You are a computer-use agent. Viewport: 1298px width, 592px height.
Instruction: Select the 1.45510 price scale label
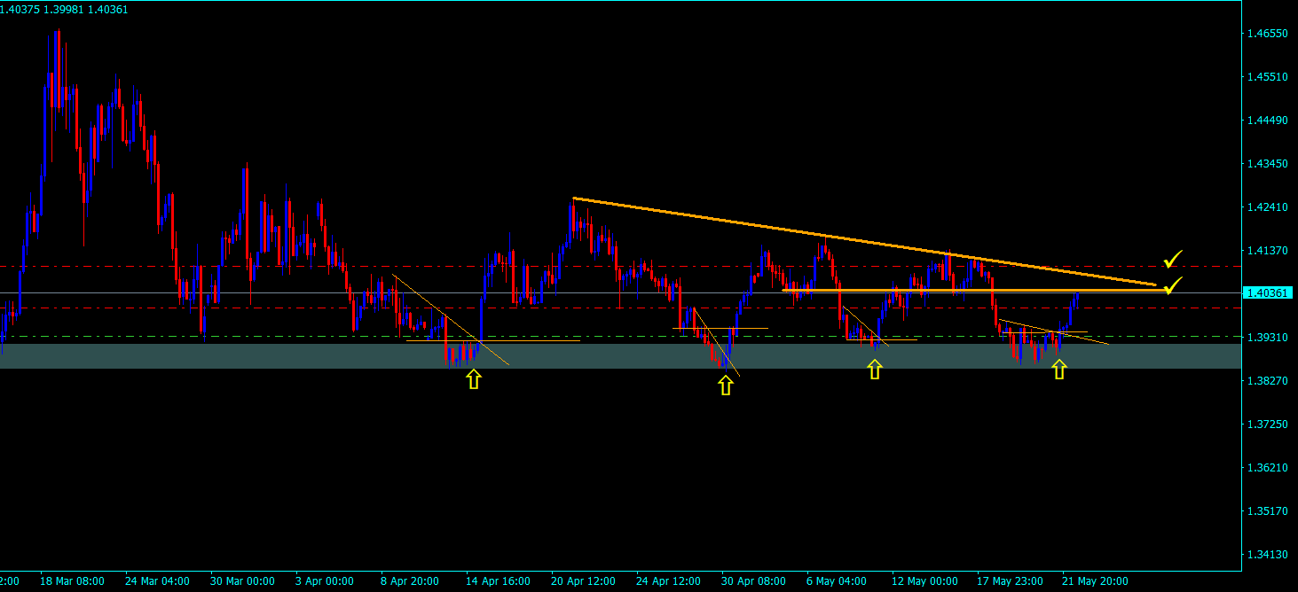[x=1267, y=77]
